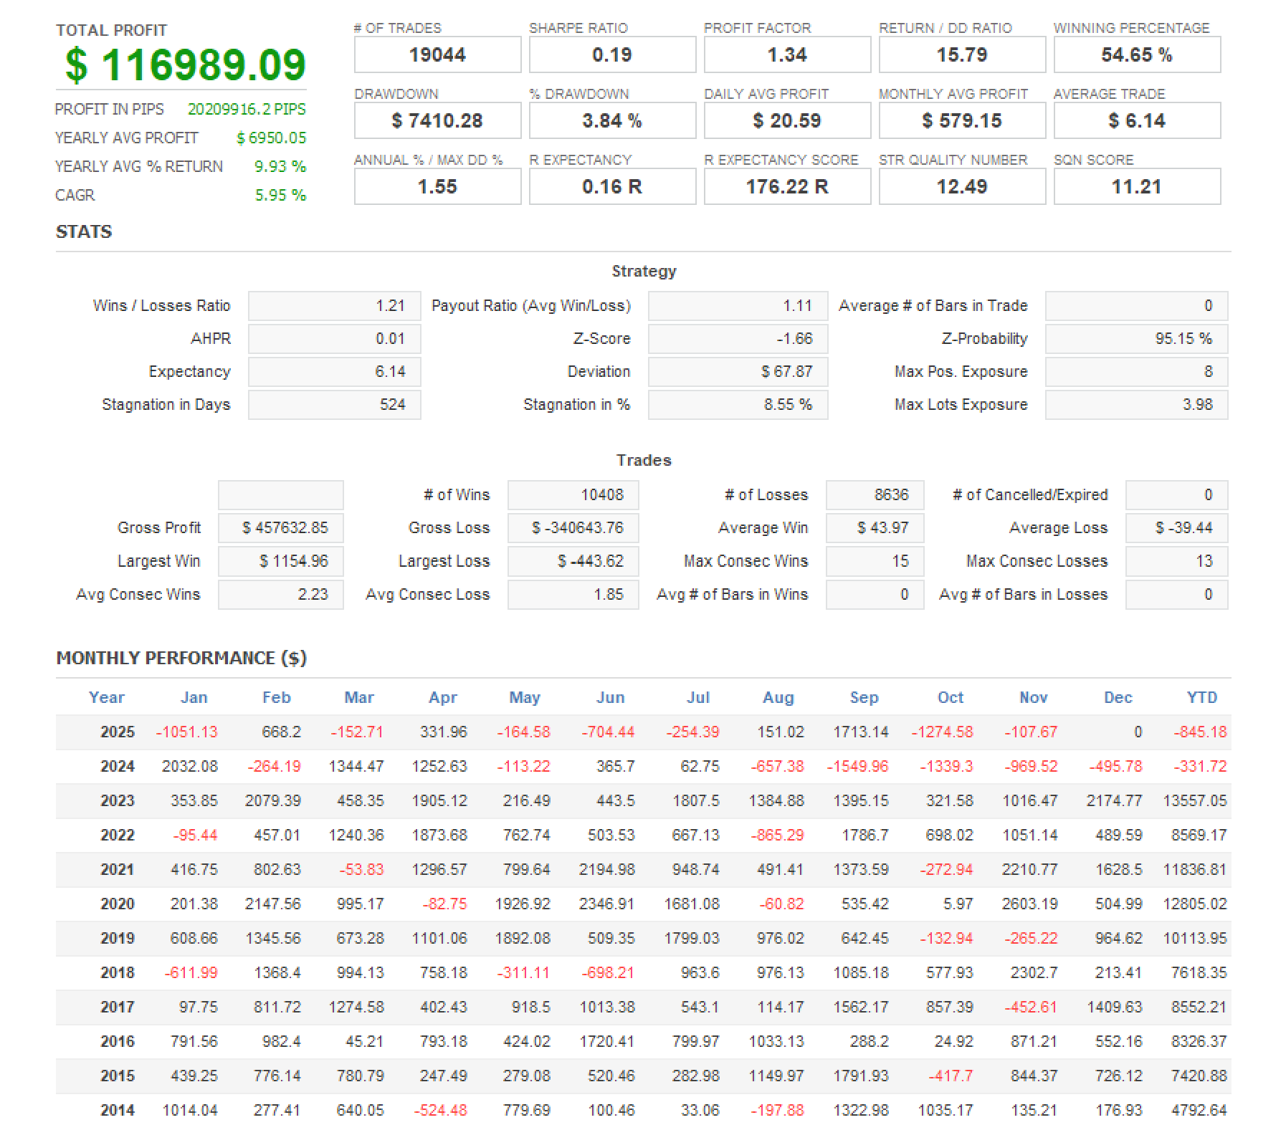Screen dimensions: 1286x1125
Task: Select the 2016 June value 1720.41
Action: point(607,1042)
